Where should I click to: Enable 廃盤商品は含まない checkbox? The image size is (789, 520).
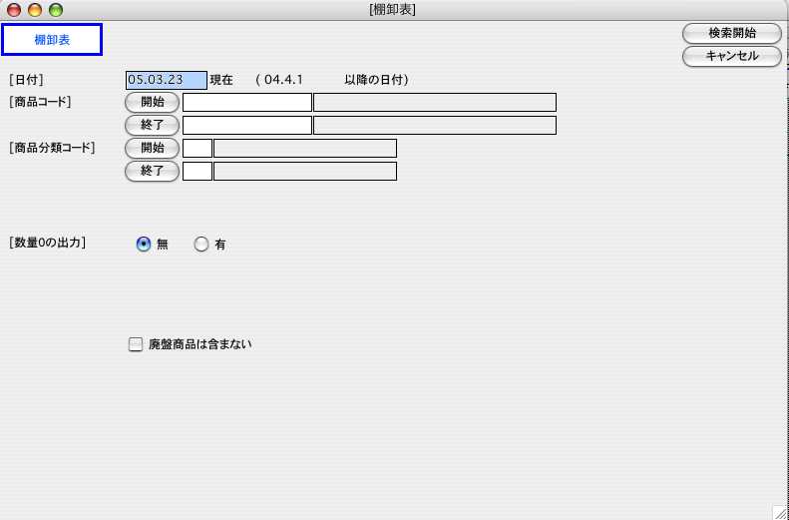pos(136,344)
